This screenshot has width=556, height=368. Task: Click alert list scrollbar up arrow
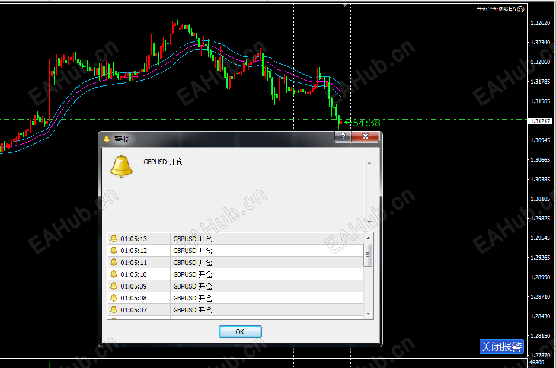(x=368, y=238)
